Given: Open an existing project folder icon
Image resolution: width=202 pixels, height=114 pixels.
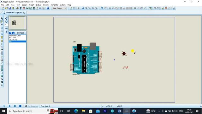Looking at the screenshot, I should tap(6, 8).
